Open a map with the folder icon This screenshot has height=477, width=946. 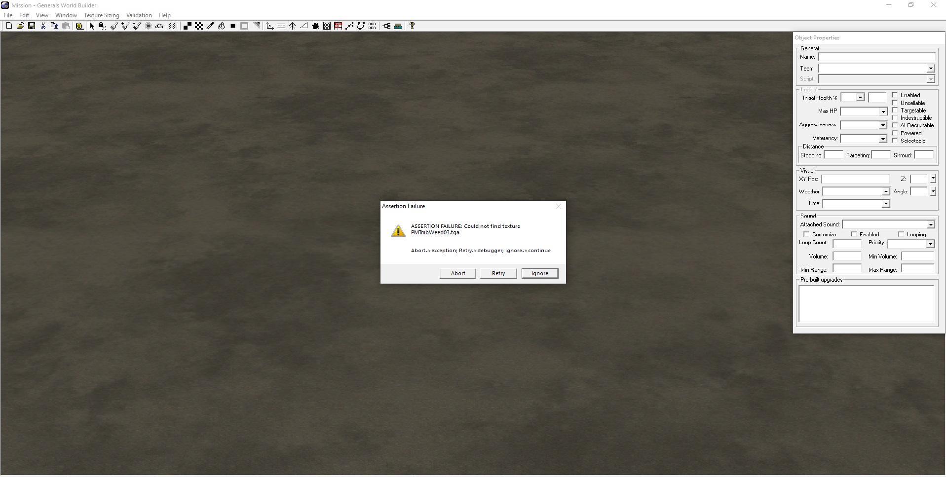click(20, 26)
